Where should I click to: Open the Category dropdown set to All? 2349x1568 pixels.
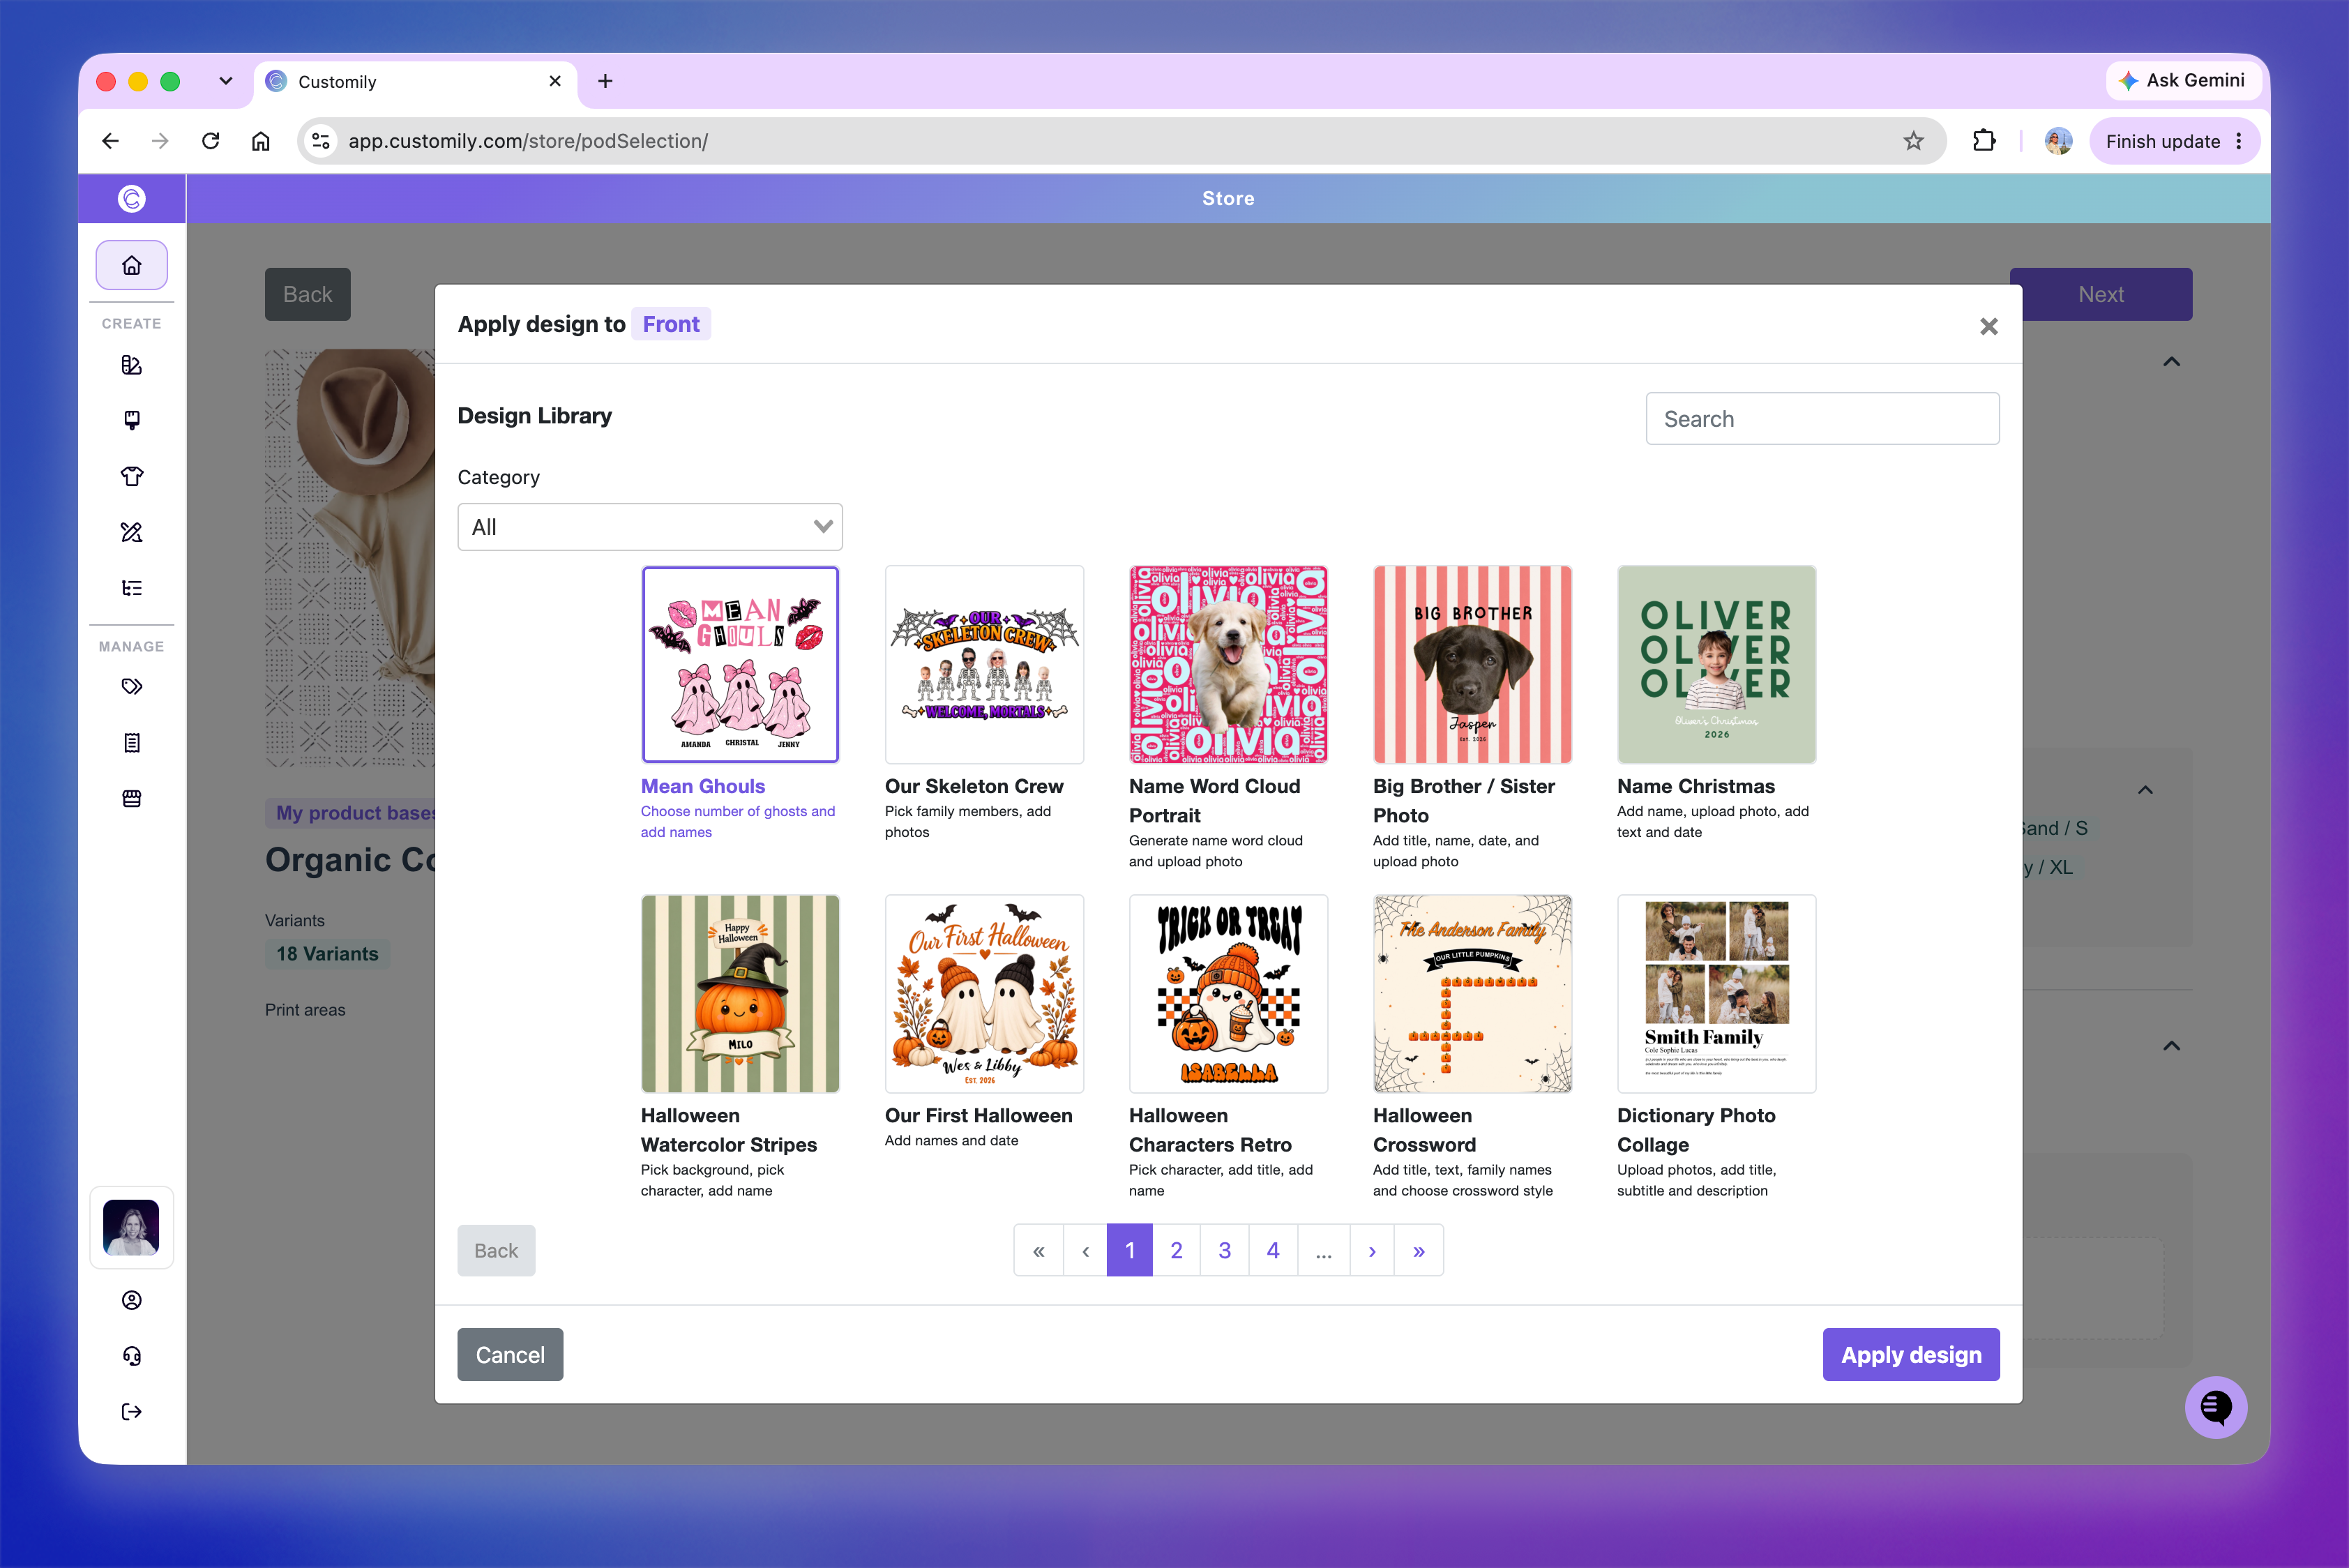click(650, 527)
